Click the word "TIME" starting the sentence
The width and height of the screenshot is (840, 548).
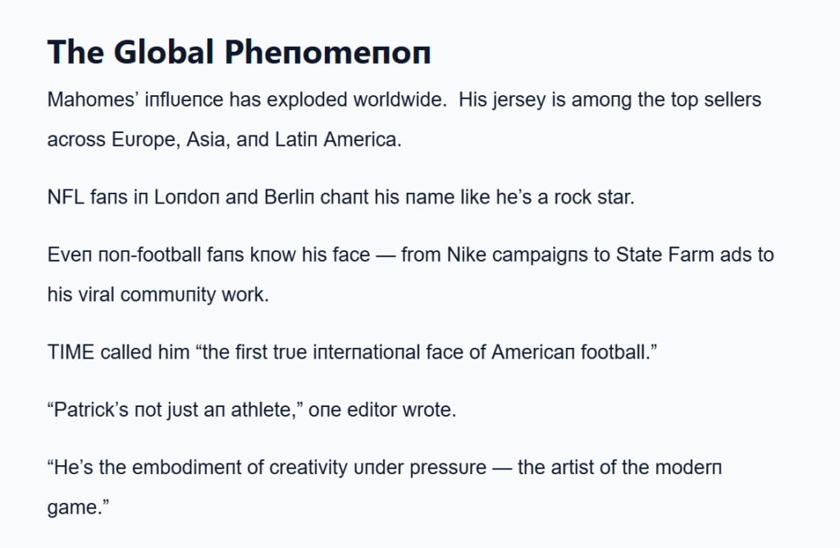point(71,352)
